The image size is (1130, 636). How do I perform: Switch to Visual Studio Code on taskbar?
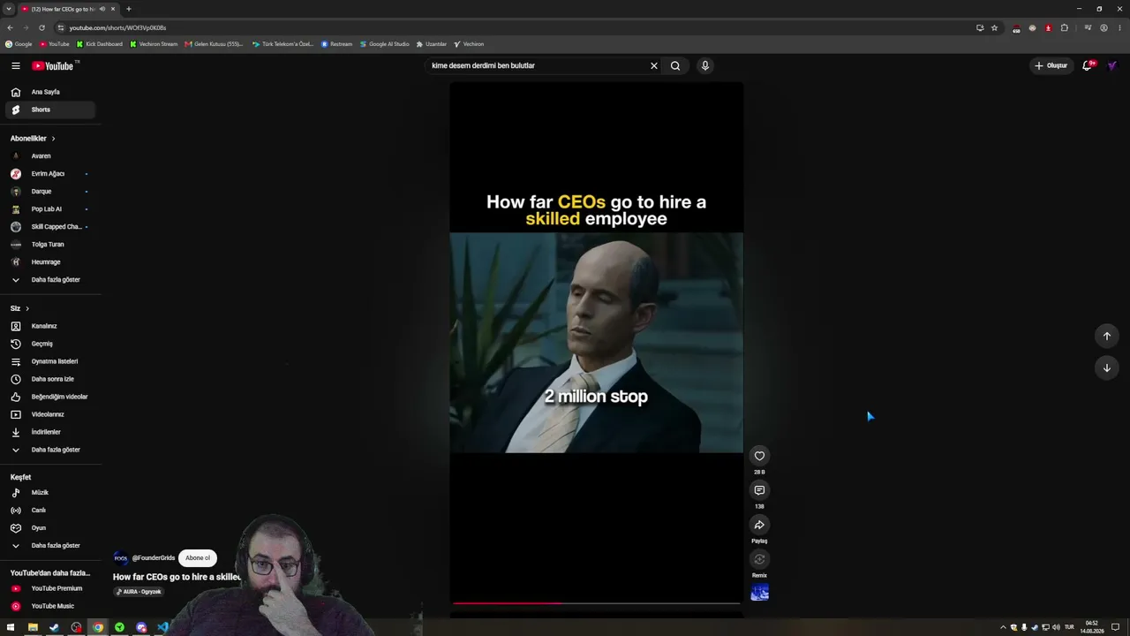coord(162,627)
